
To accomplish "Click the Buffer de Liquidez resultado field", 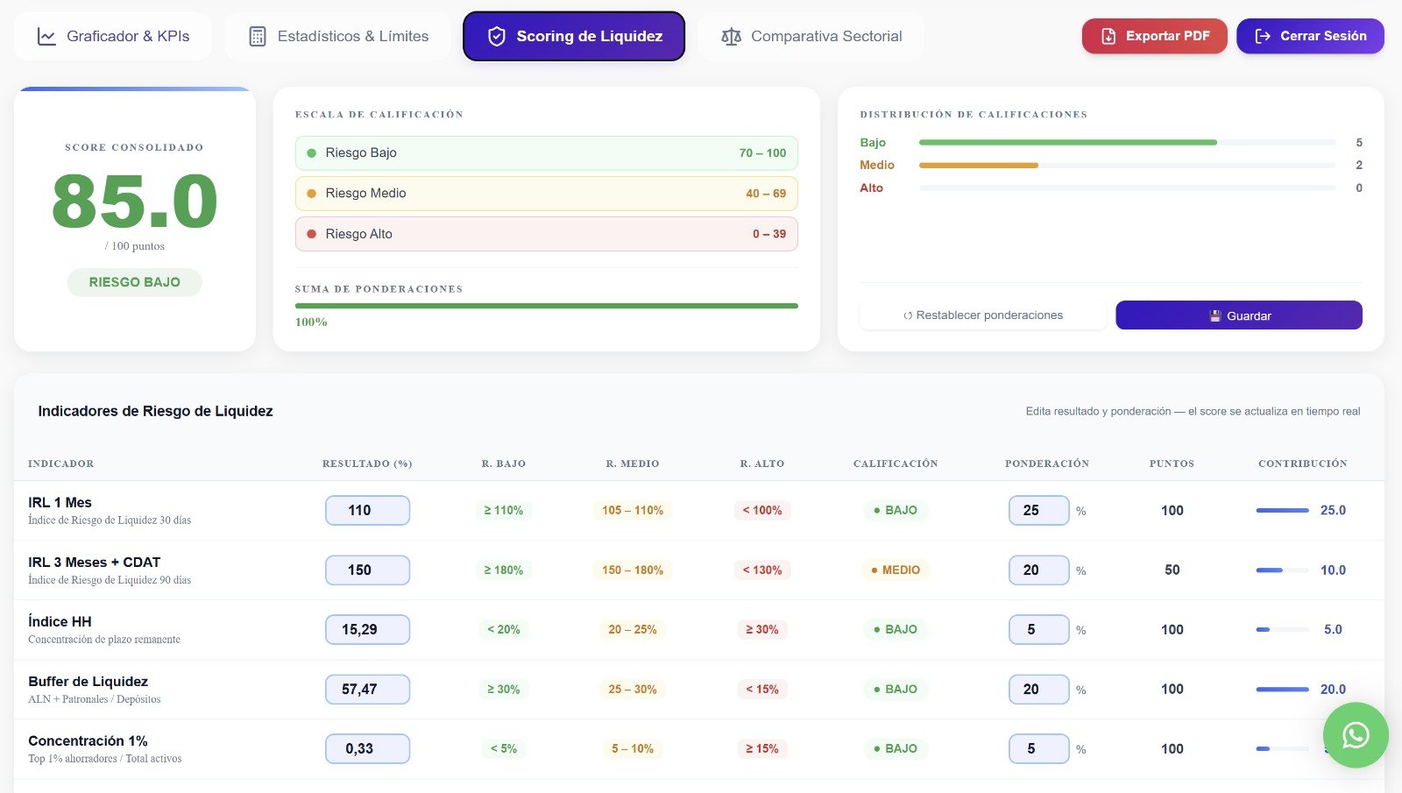I will click(367, 689).
